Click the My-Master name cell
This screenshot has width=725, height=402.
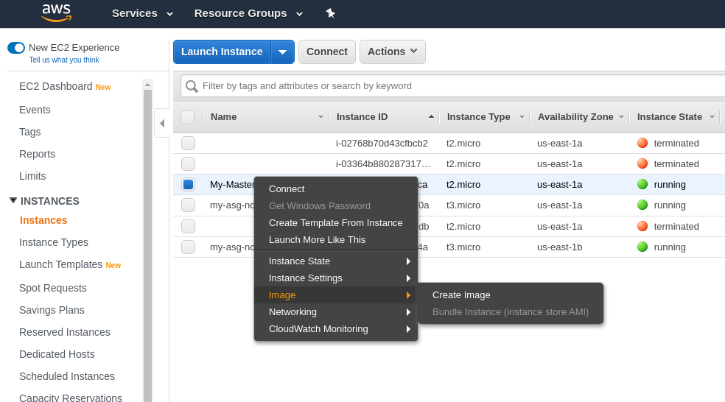coord(231,184)
